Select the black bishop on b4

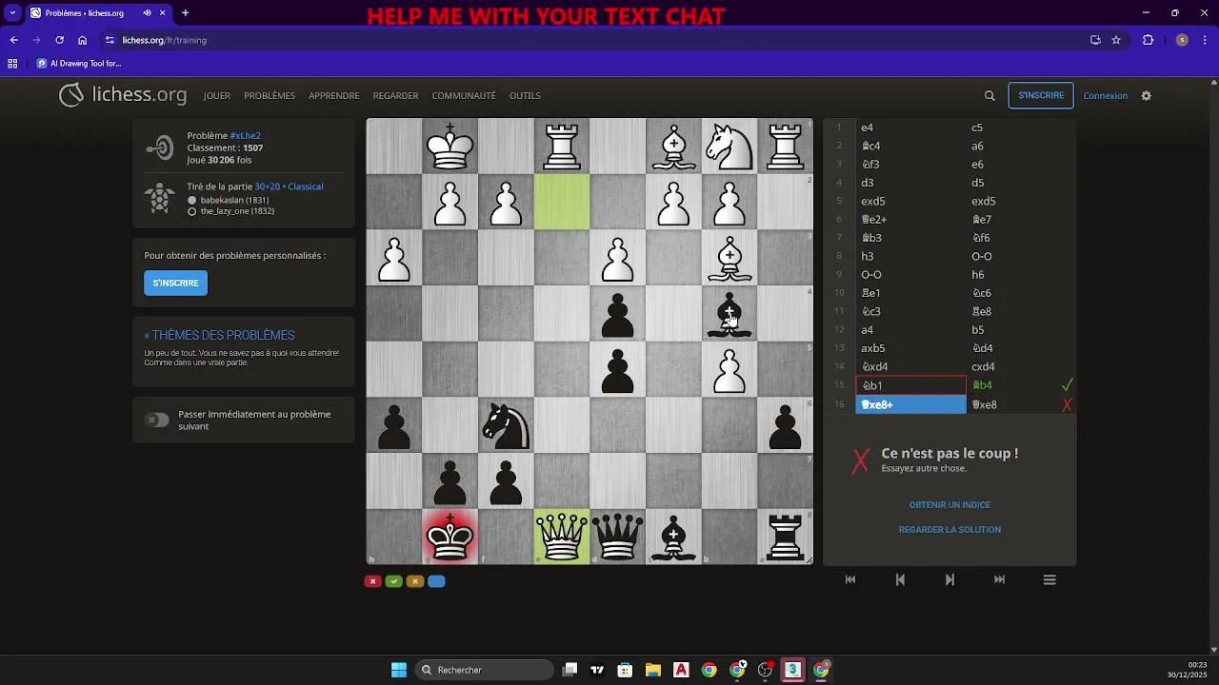pos(729,314)
